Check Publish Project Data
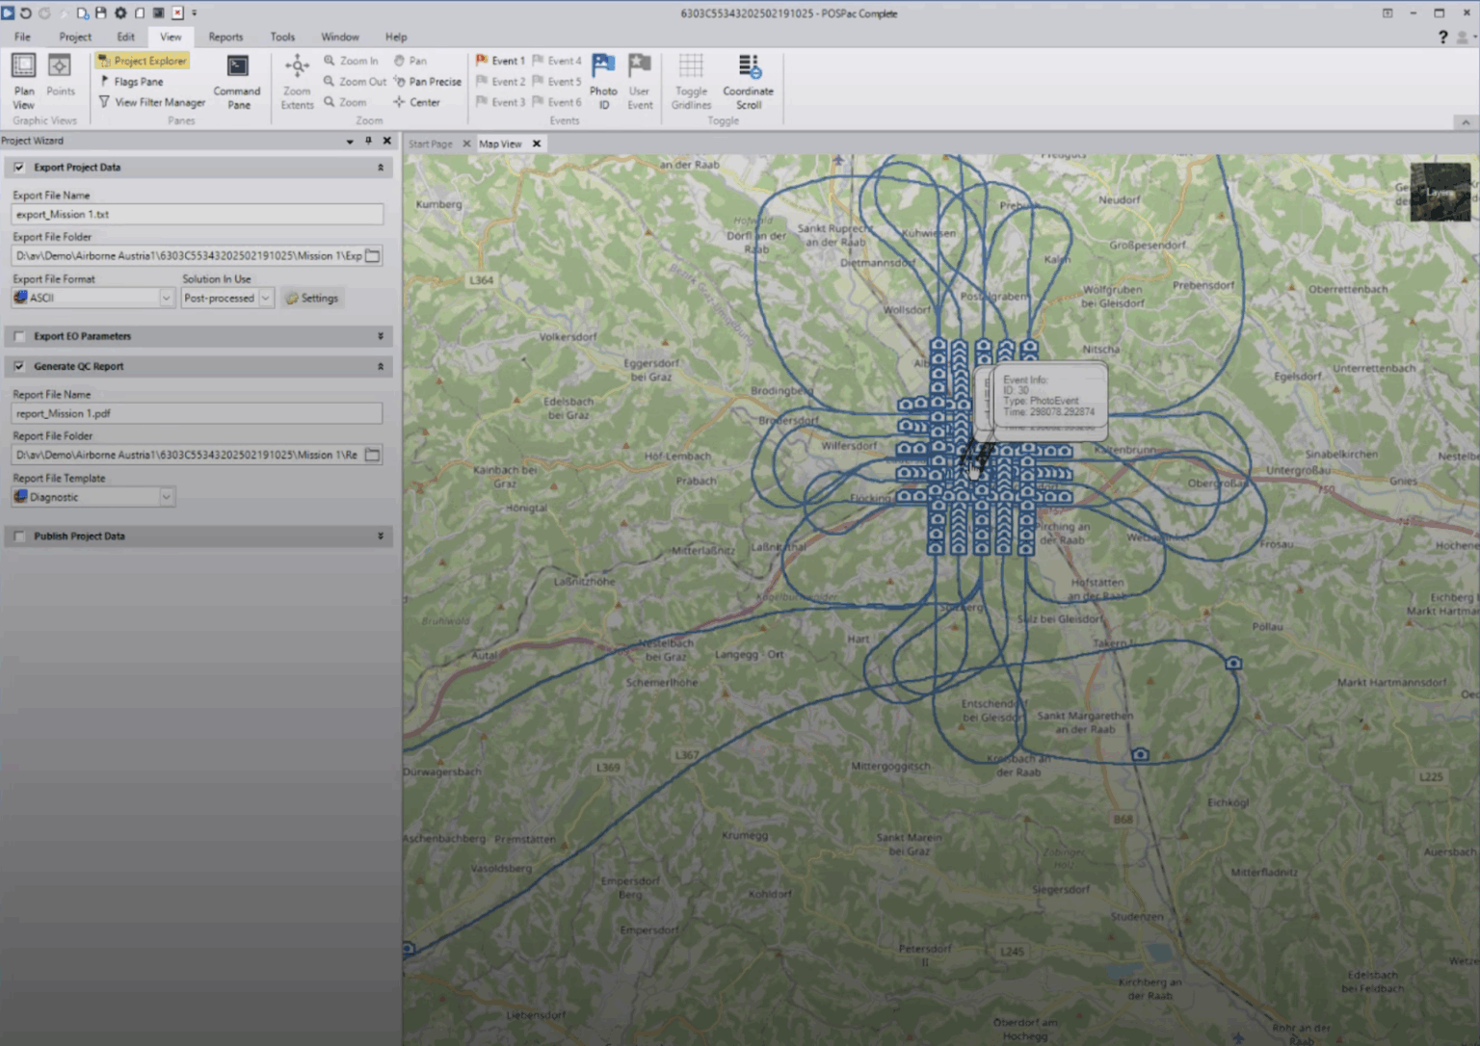This screenshot has width=1480, height=1046. [x=19, y=536]
